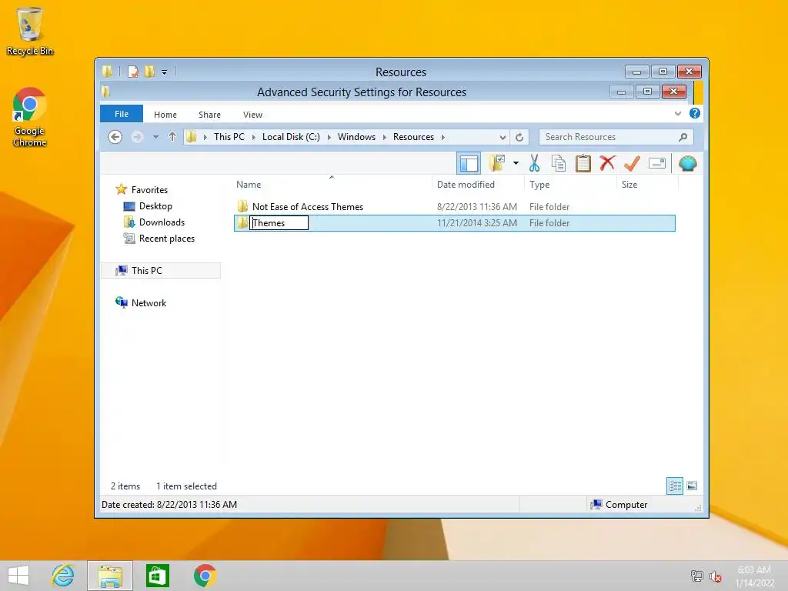The height and width of the screenshot is (591, 788).
Task: Click Resources in the address path
Action: 413,137
